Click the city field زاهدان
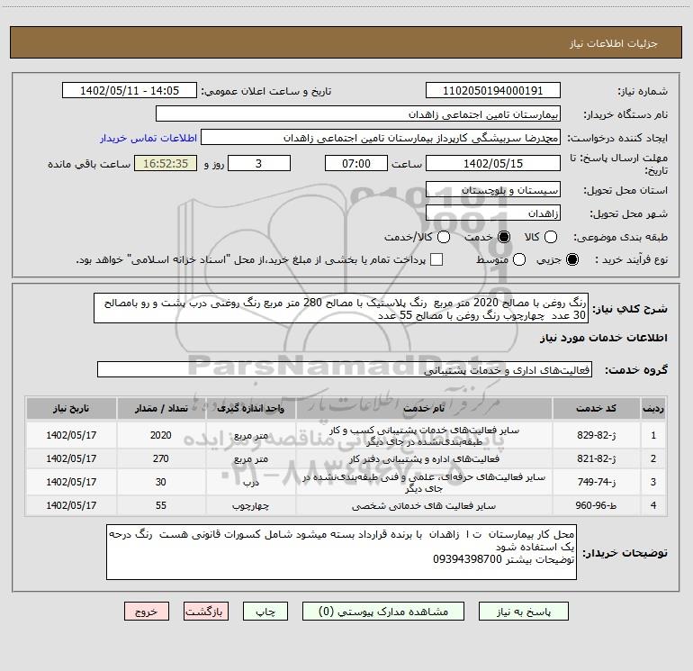Image resolution: width=693 pixels, height=671 pixels. [x=493, y=213]
